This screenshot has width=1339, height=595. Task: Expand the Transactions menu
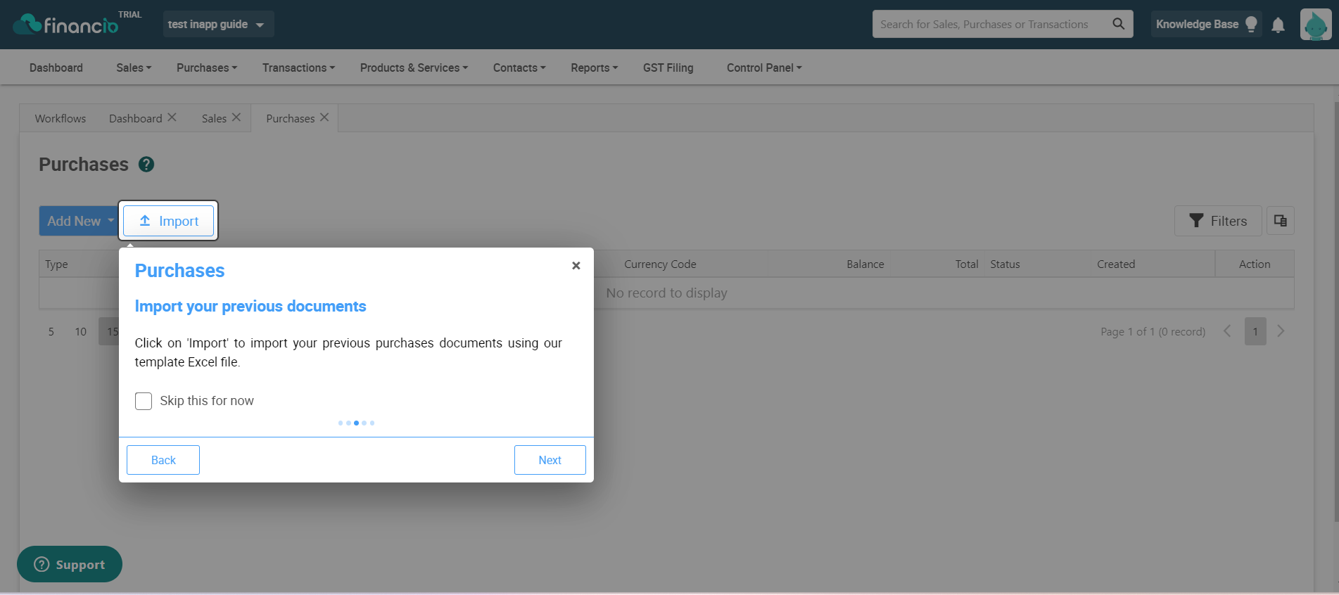(x=298, y=68)
